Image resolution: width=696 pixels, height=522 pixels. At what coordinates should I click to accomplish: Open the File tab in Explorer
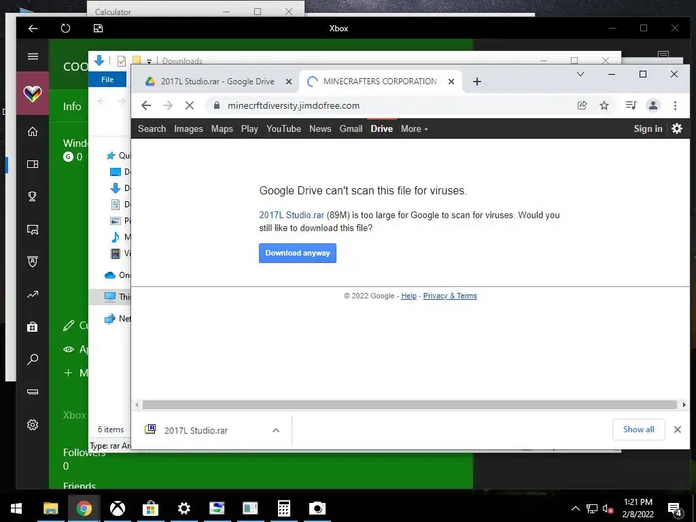(x=107, y=80)
